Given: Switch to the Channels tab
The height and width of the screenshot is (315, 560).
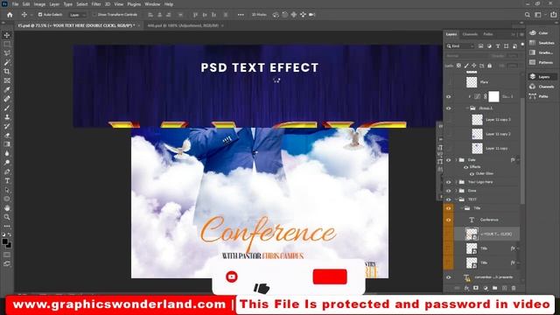Looking at the screenshot, I should (470, 34).
